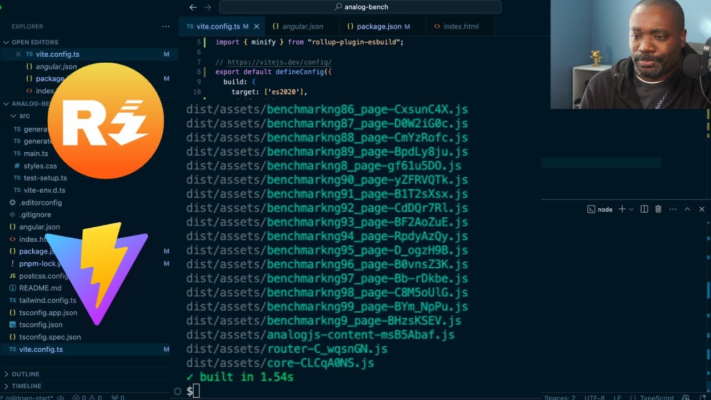The width and height of the screenshot is (711, 400).
Task: Go forward with the navigation forward arrow
Action: pos(208,7)
